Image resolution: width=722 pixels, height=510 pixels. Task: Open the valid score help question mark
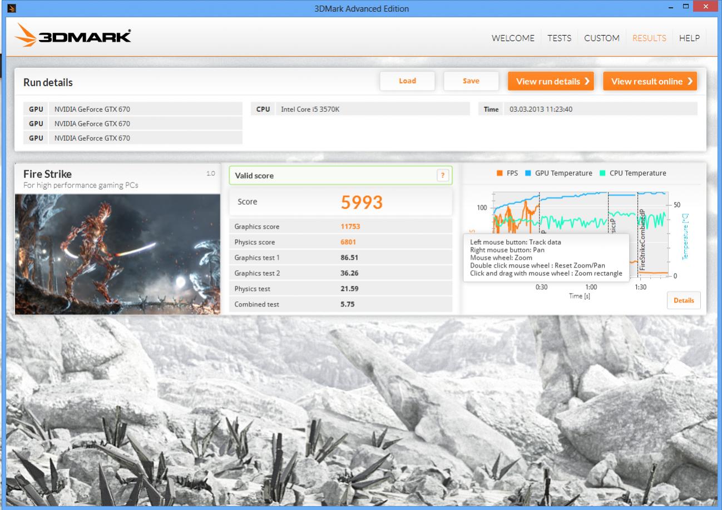click(x=443, y=176)
